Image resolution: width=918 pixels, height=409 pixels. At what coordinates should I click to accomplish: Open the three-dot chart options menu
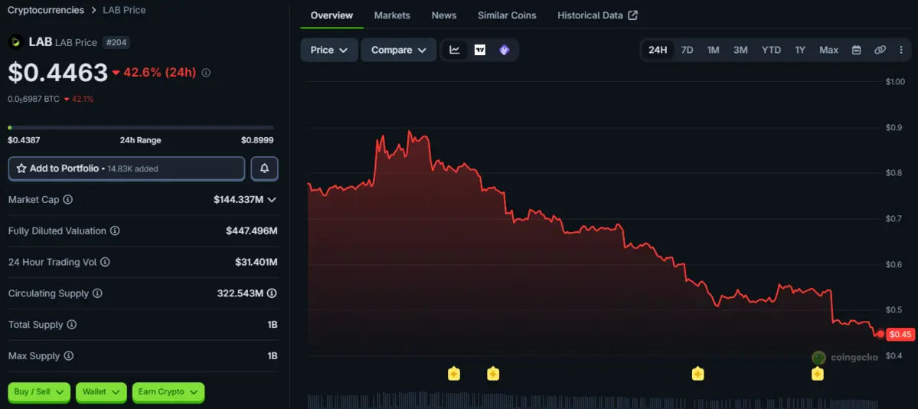point(901,50)
